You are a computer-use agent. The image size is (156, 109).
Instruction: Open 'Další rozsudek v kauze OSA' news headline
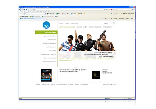pyautogui.click(x=73, y=71)
